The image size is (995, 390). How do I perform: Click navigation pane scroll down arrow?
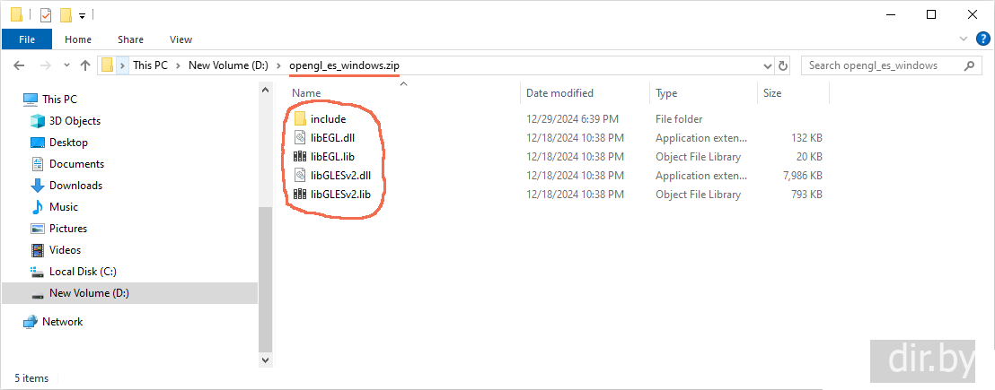[266, 360]
